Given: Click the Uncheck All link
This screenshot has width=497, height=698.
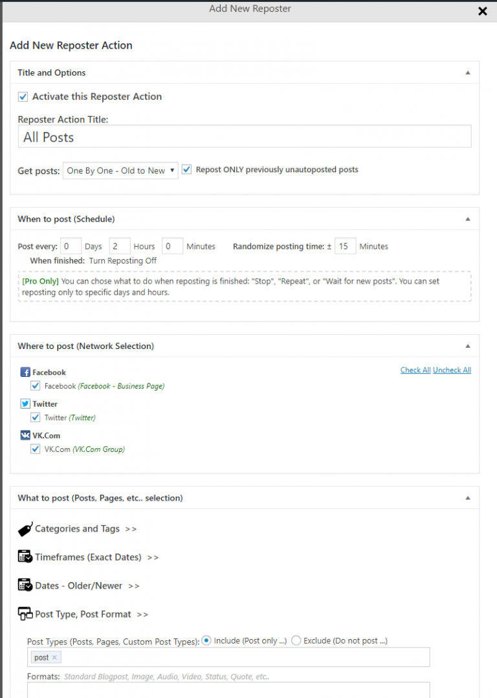Looking at the screenshot, I should [452, 370].
